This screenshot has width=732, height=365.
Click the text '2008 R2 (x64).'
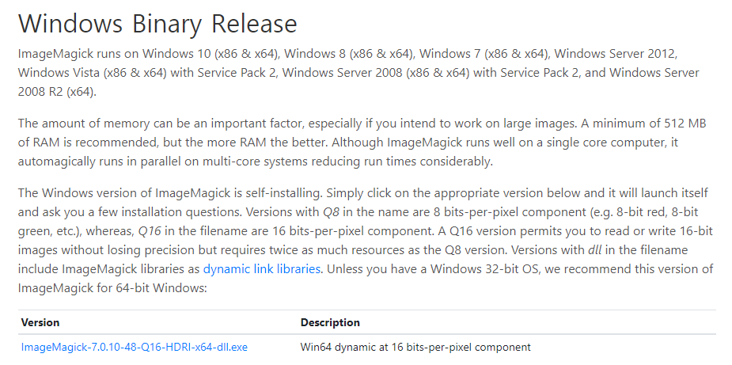pyautogui.click(x=57, y=92)
